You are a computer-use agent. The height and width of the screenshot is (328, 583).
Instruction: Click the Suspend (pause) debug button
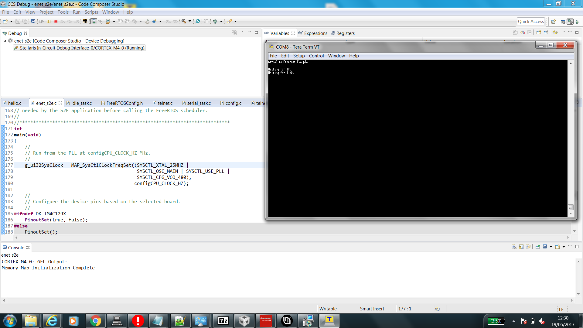pyautogui.click(x=49, y=21)
